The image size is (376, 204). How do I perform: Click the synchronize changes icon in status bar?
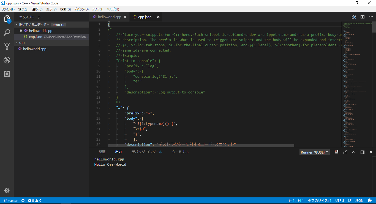(x=23, y=201)
